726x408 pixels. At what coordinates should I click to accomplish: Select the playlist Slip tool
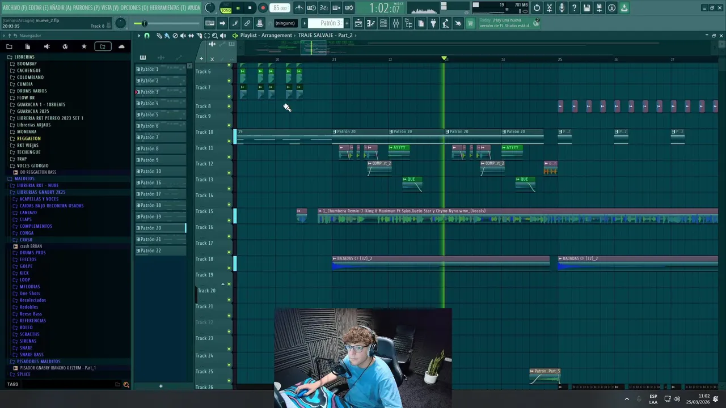click(191, 35)
